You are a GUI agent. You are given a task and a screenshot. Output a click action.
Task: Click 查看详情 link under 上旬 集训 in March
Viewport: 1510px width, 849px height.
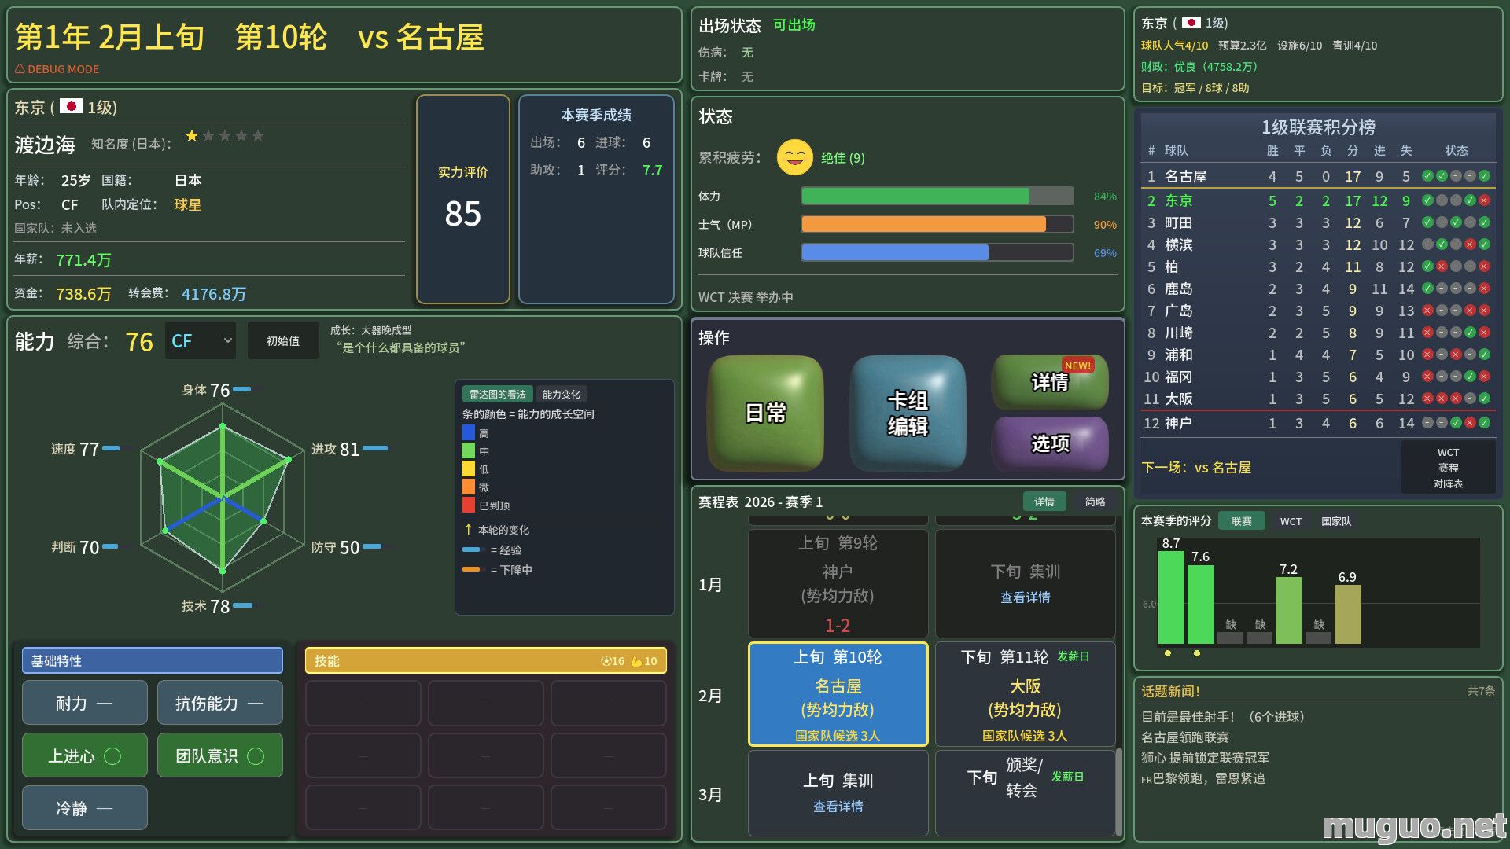tap(838, 807)
